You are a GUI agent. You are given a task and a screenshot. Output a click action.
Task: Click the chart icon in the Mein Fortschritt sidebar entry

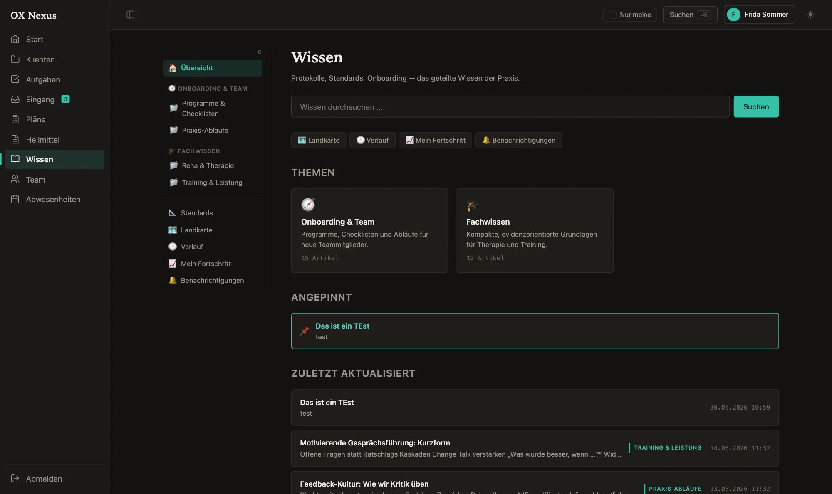coord(173,264)
